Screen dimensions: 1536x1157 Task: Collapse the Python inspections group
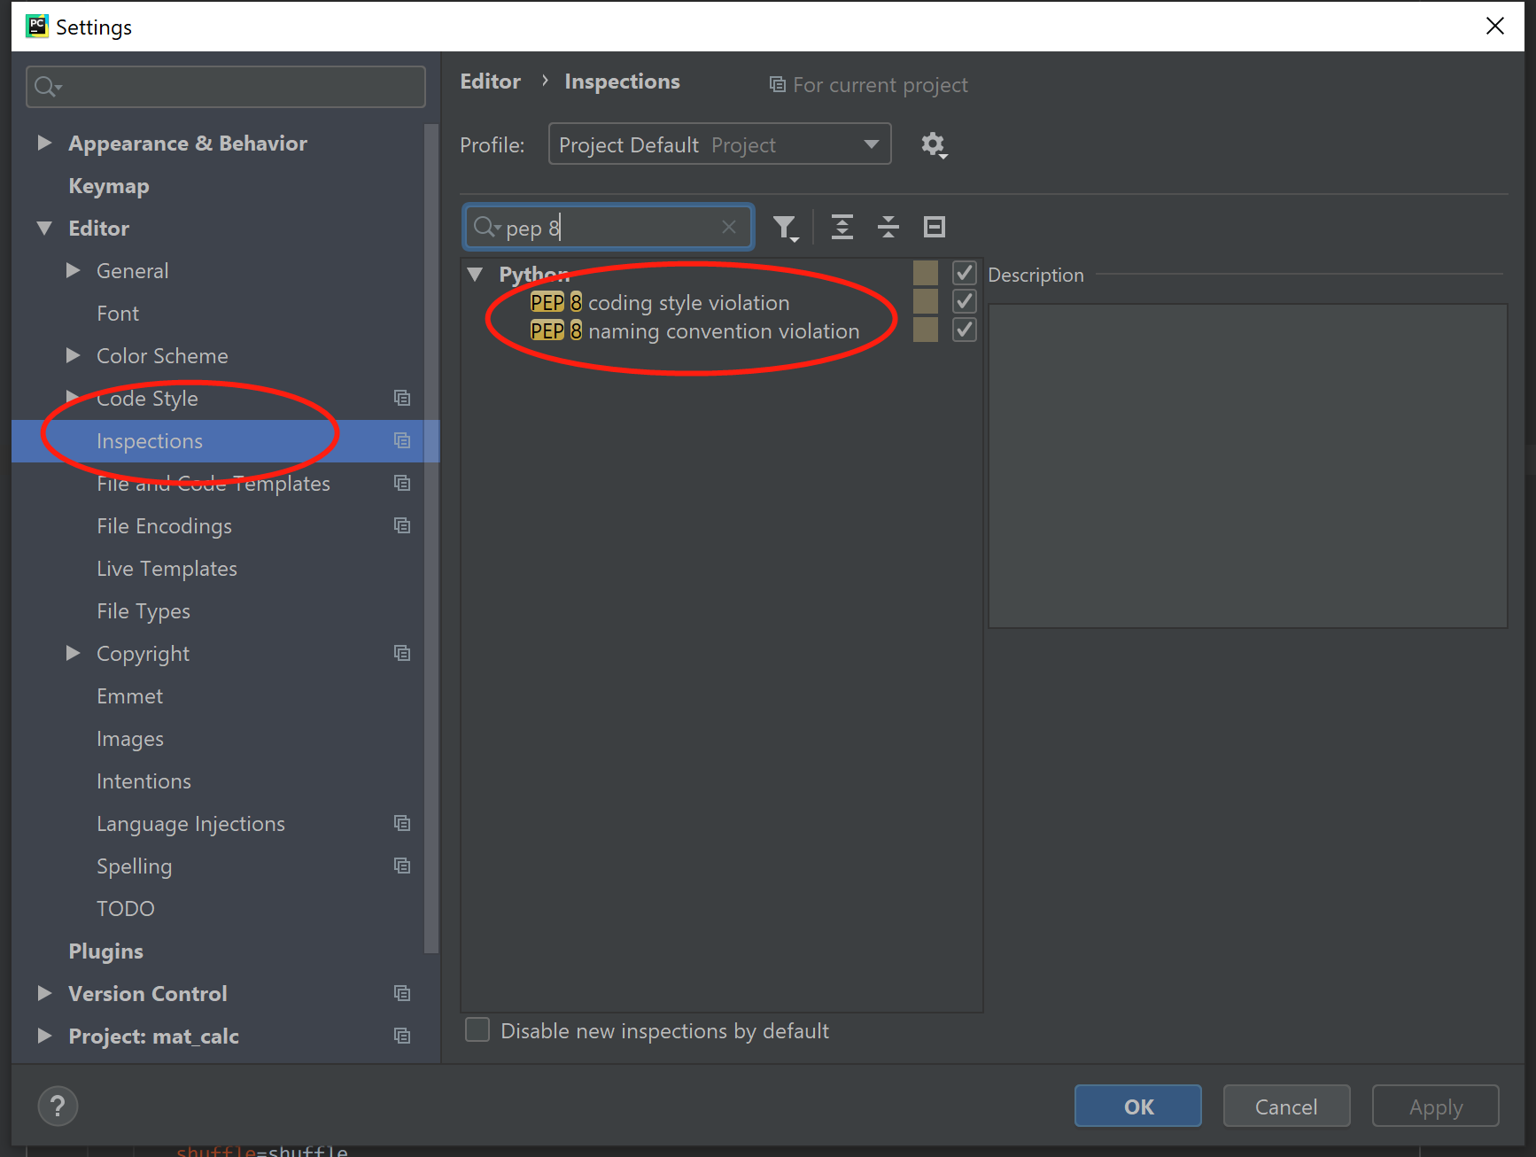[476, 275]
